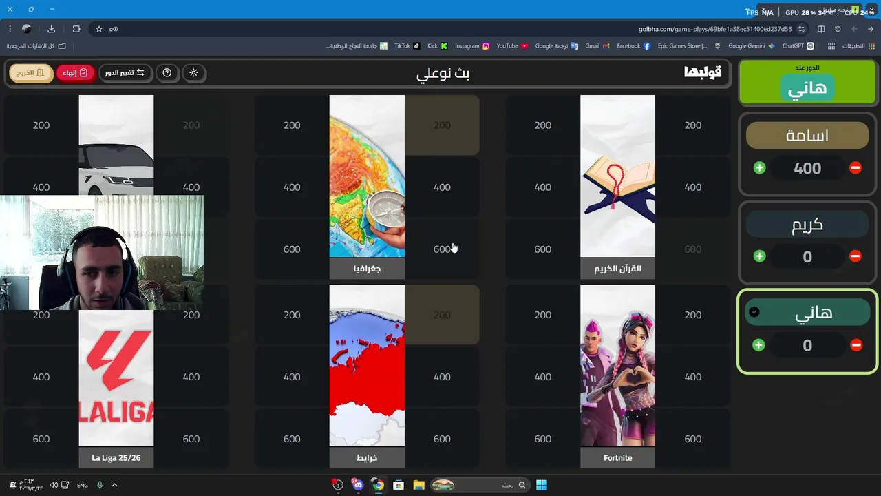Toggle the light/dark theme sun button
The width and height of the screenshot is (881, 496).
click(x=193, y=72)
